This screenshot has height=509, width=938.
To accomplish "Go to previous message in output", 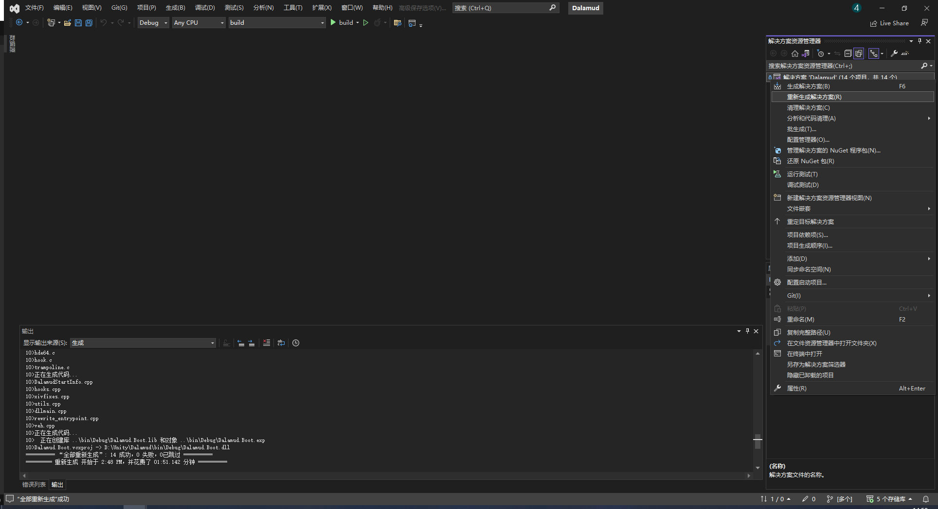I will coord(241,343).
